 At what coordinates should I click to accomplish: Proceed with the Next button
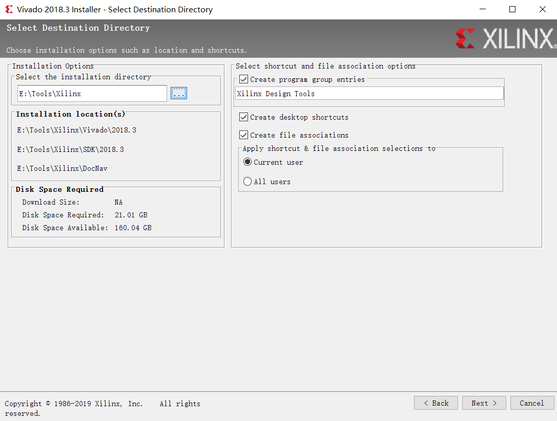pos(484,403)
